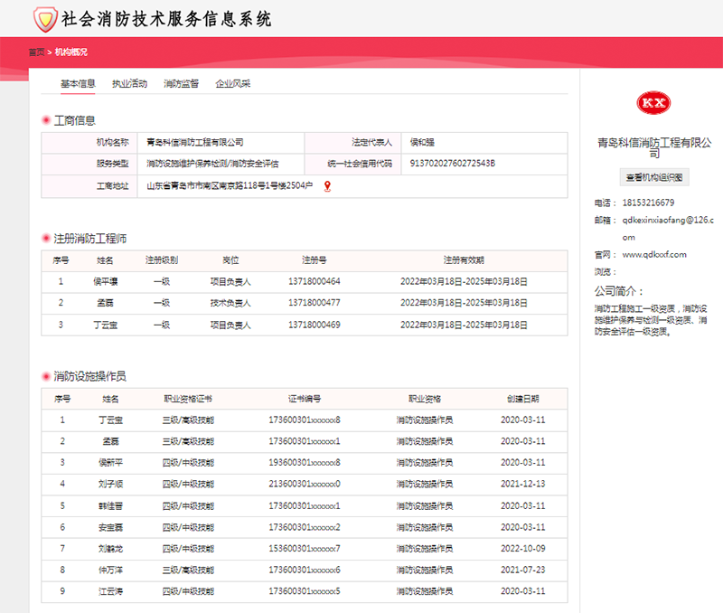Switch to the 执业活动 tab
This screenshot has width=723, height=613.
(x=129, y=83)
